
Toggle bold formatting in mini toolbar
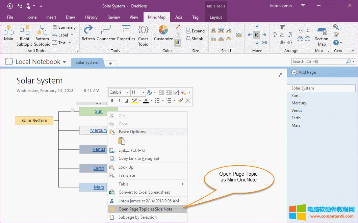(x=112, y=100)
